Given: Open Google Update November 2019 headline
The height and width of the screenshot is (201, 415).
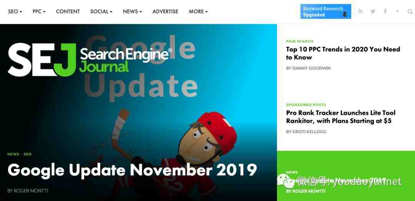Looking at the screenshot, I should 132,170.
